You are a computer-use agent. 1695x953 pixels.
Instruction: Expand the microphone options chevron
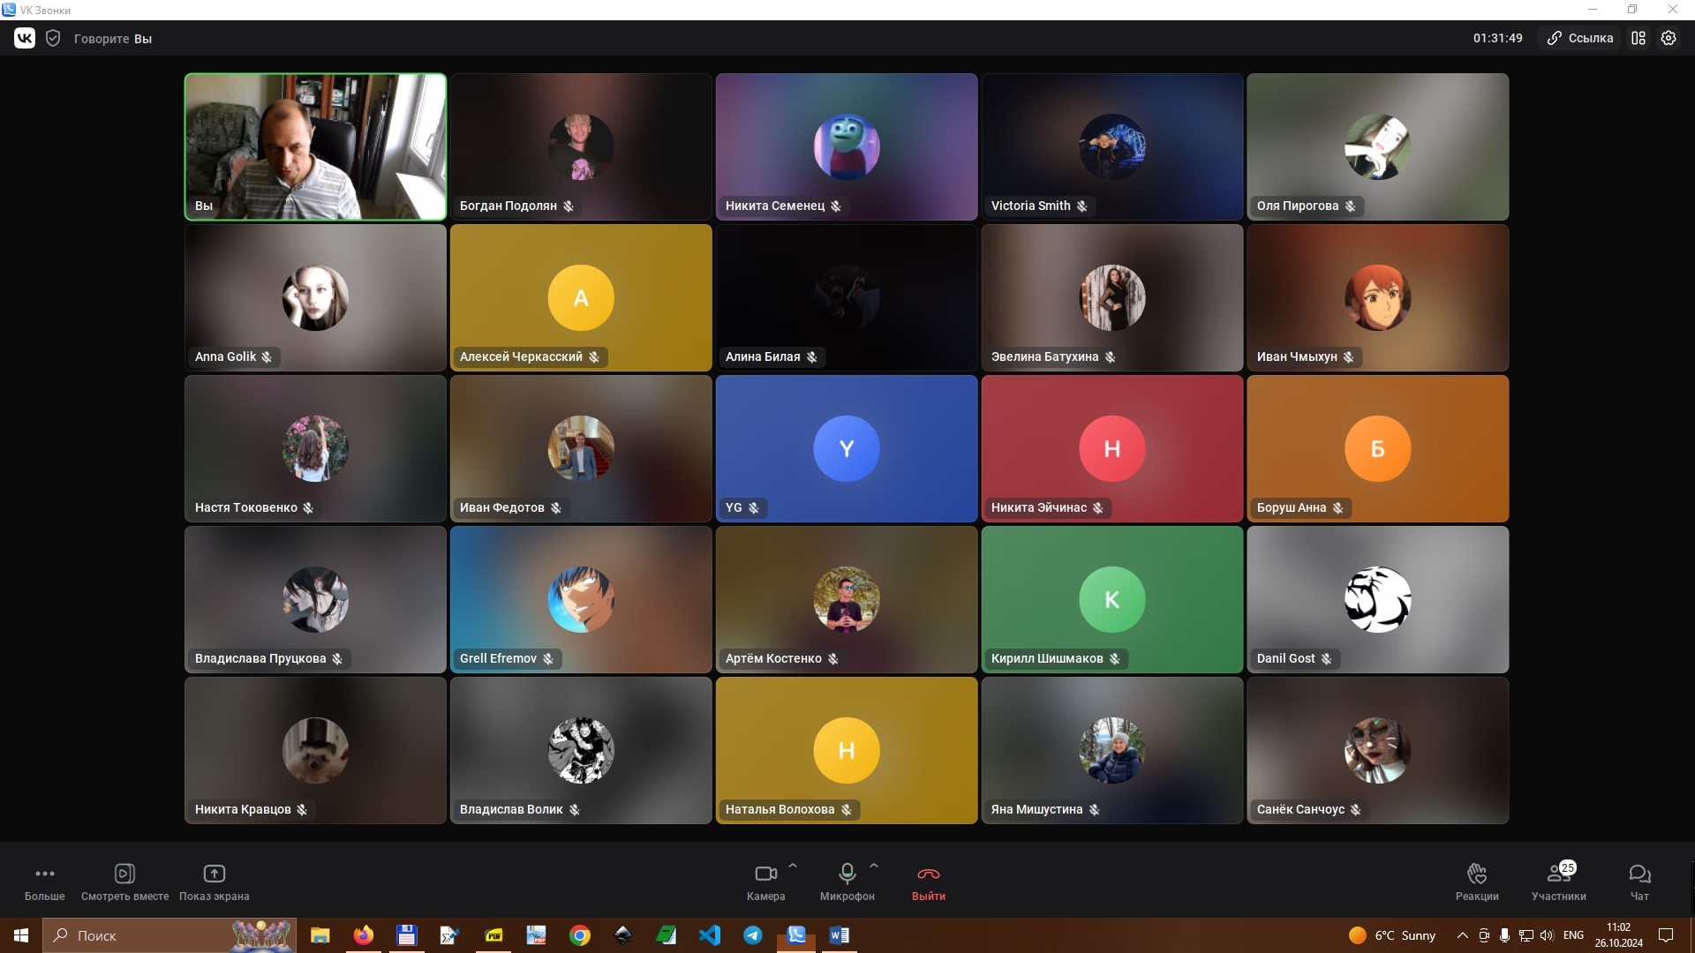[874, 866]
